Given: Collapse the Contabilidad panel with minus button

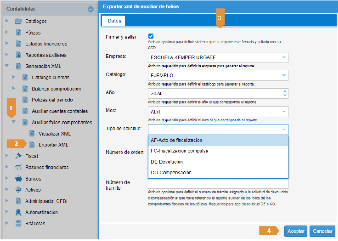Looking at the screenshot, I should (90, 9).
